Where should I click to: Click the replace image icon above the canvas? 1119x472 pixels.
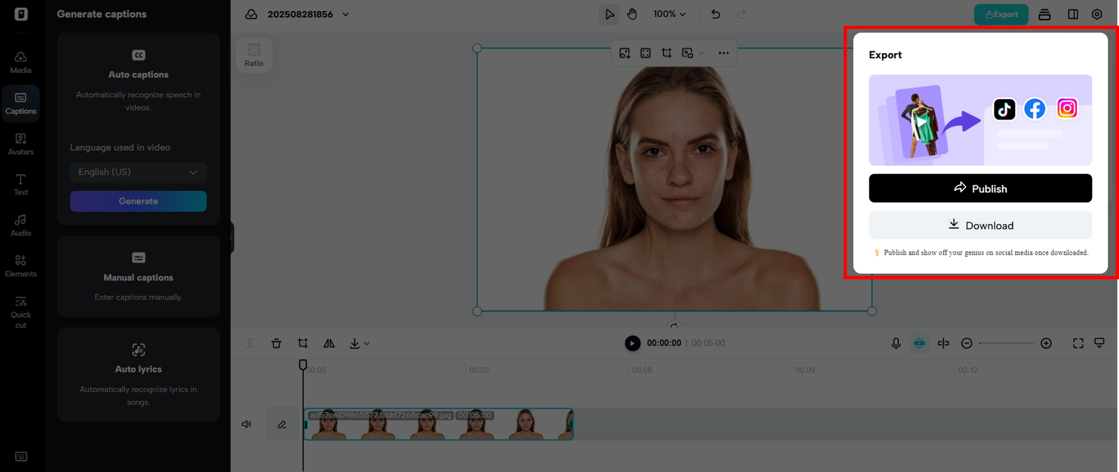pos(625,53)
